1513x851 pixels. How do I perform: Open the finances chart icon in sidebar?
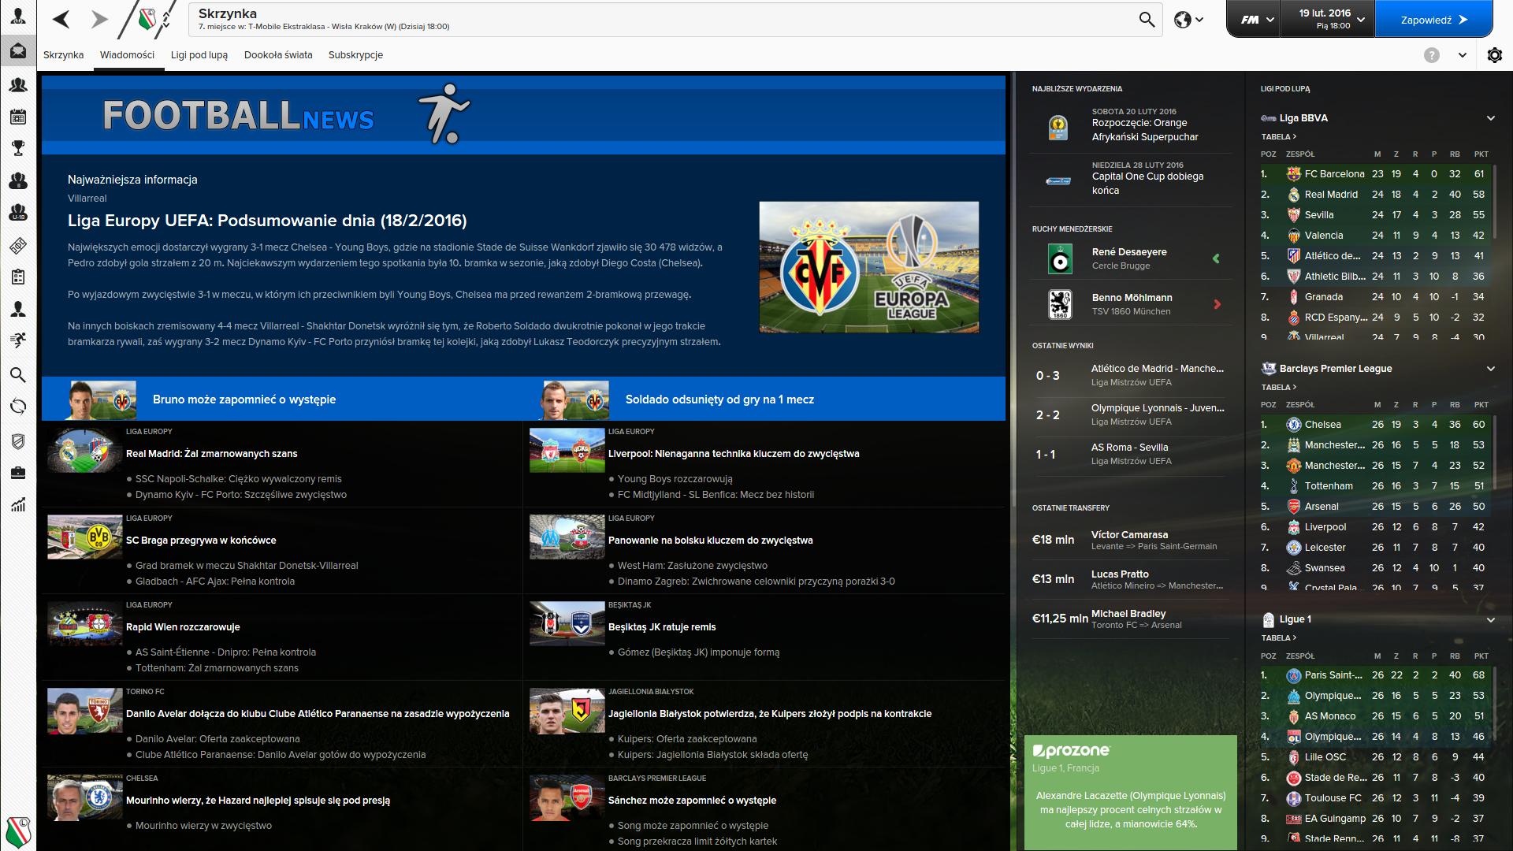coord(18,504)
